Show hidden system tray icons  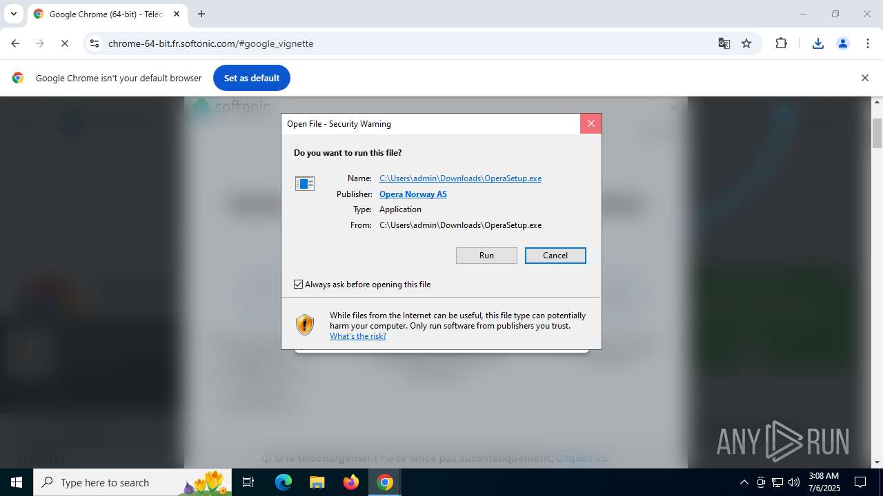[744, 482]
